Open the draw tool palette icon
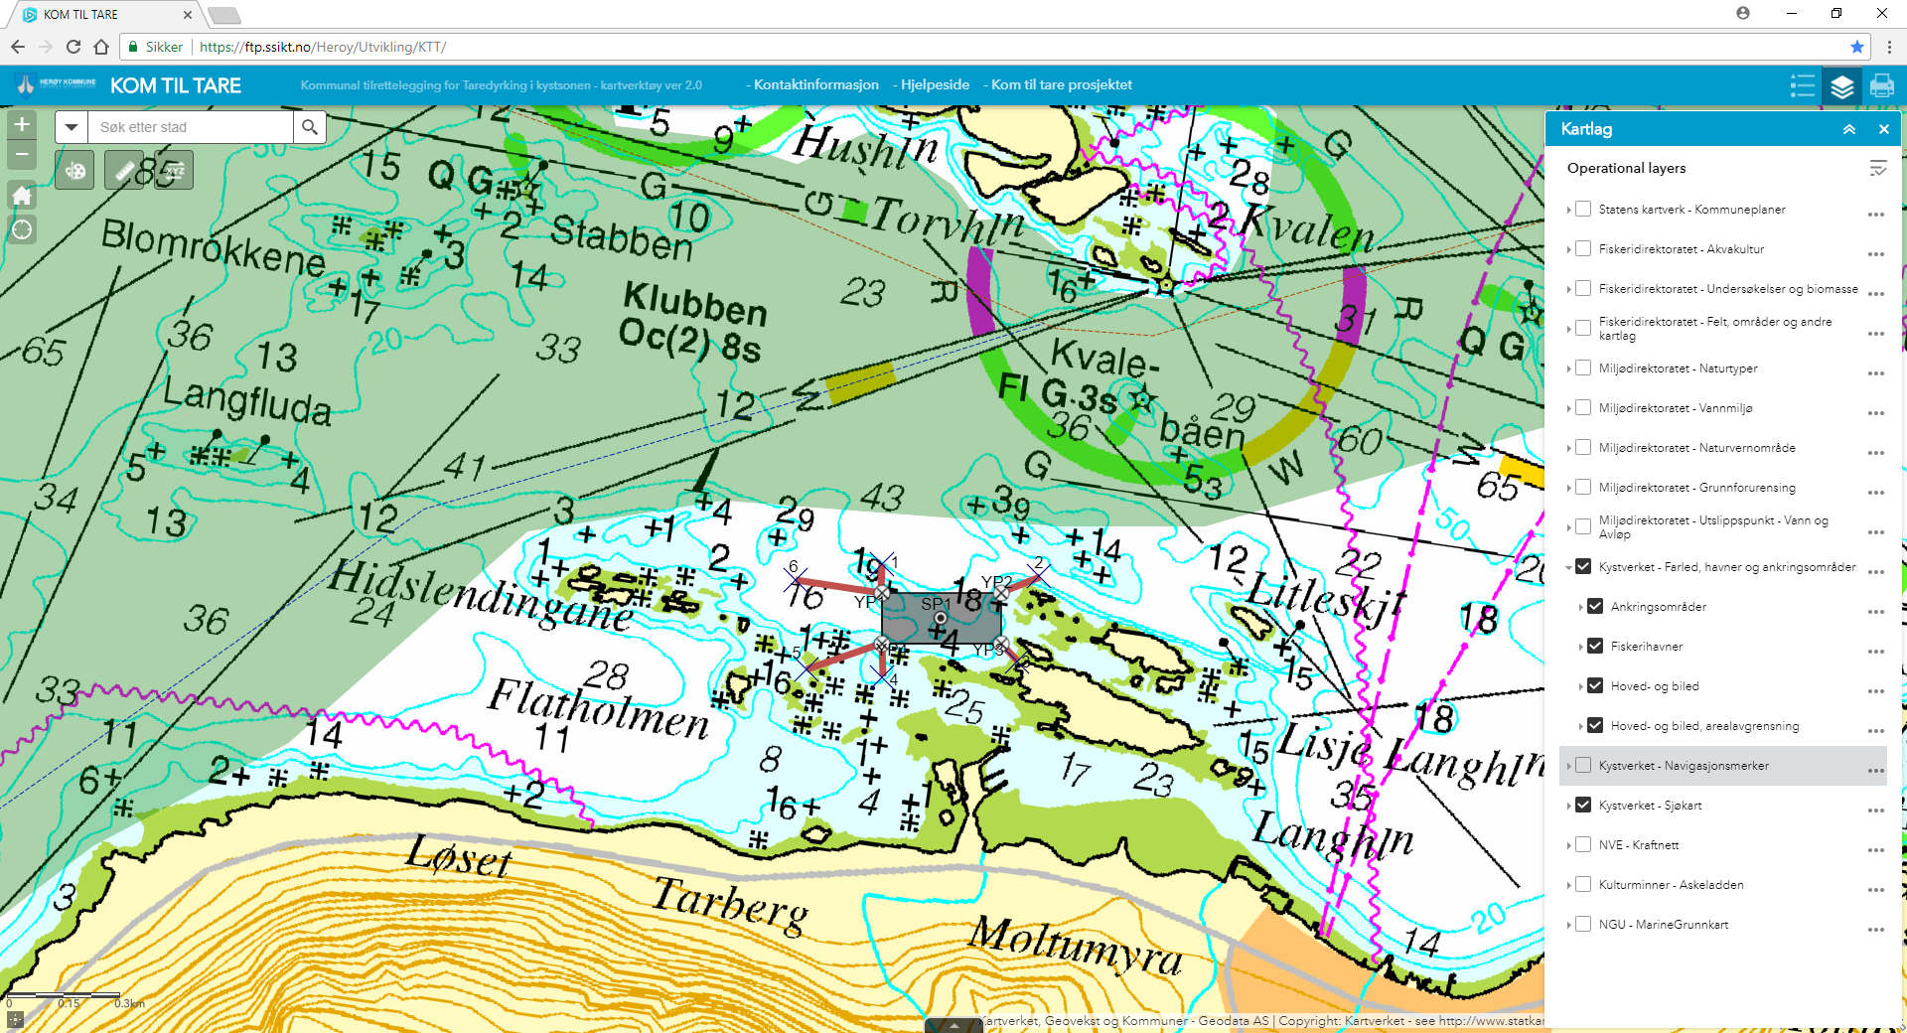 (x=74, y=171)
